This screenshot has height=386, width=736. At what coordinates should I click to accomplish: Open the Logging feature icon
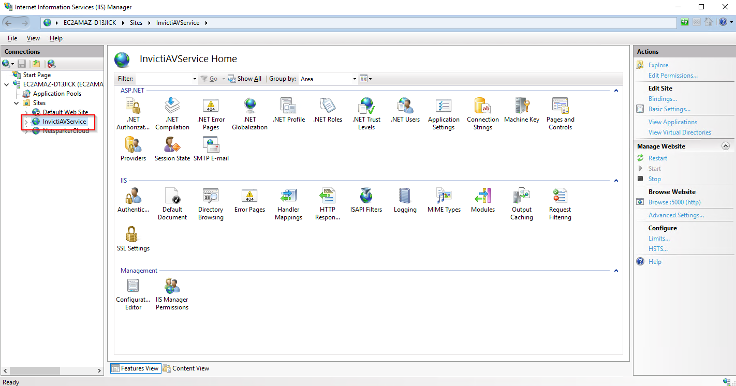(405, 201)
